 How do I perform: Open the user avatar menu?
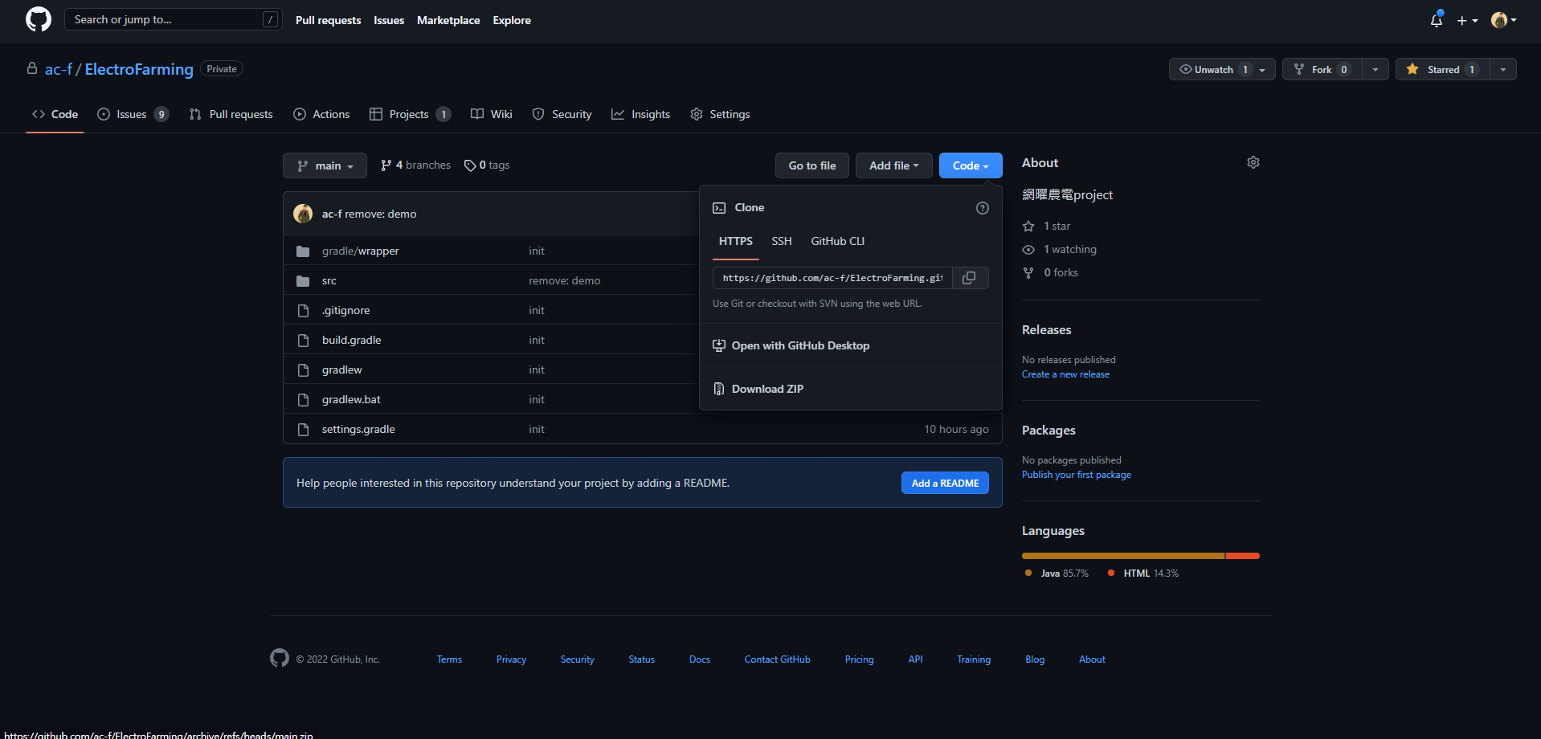pyautogui.click(x=1503, y=20)
